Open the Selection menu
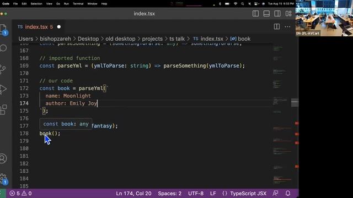 click(x=36, y=4)
